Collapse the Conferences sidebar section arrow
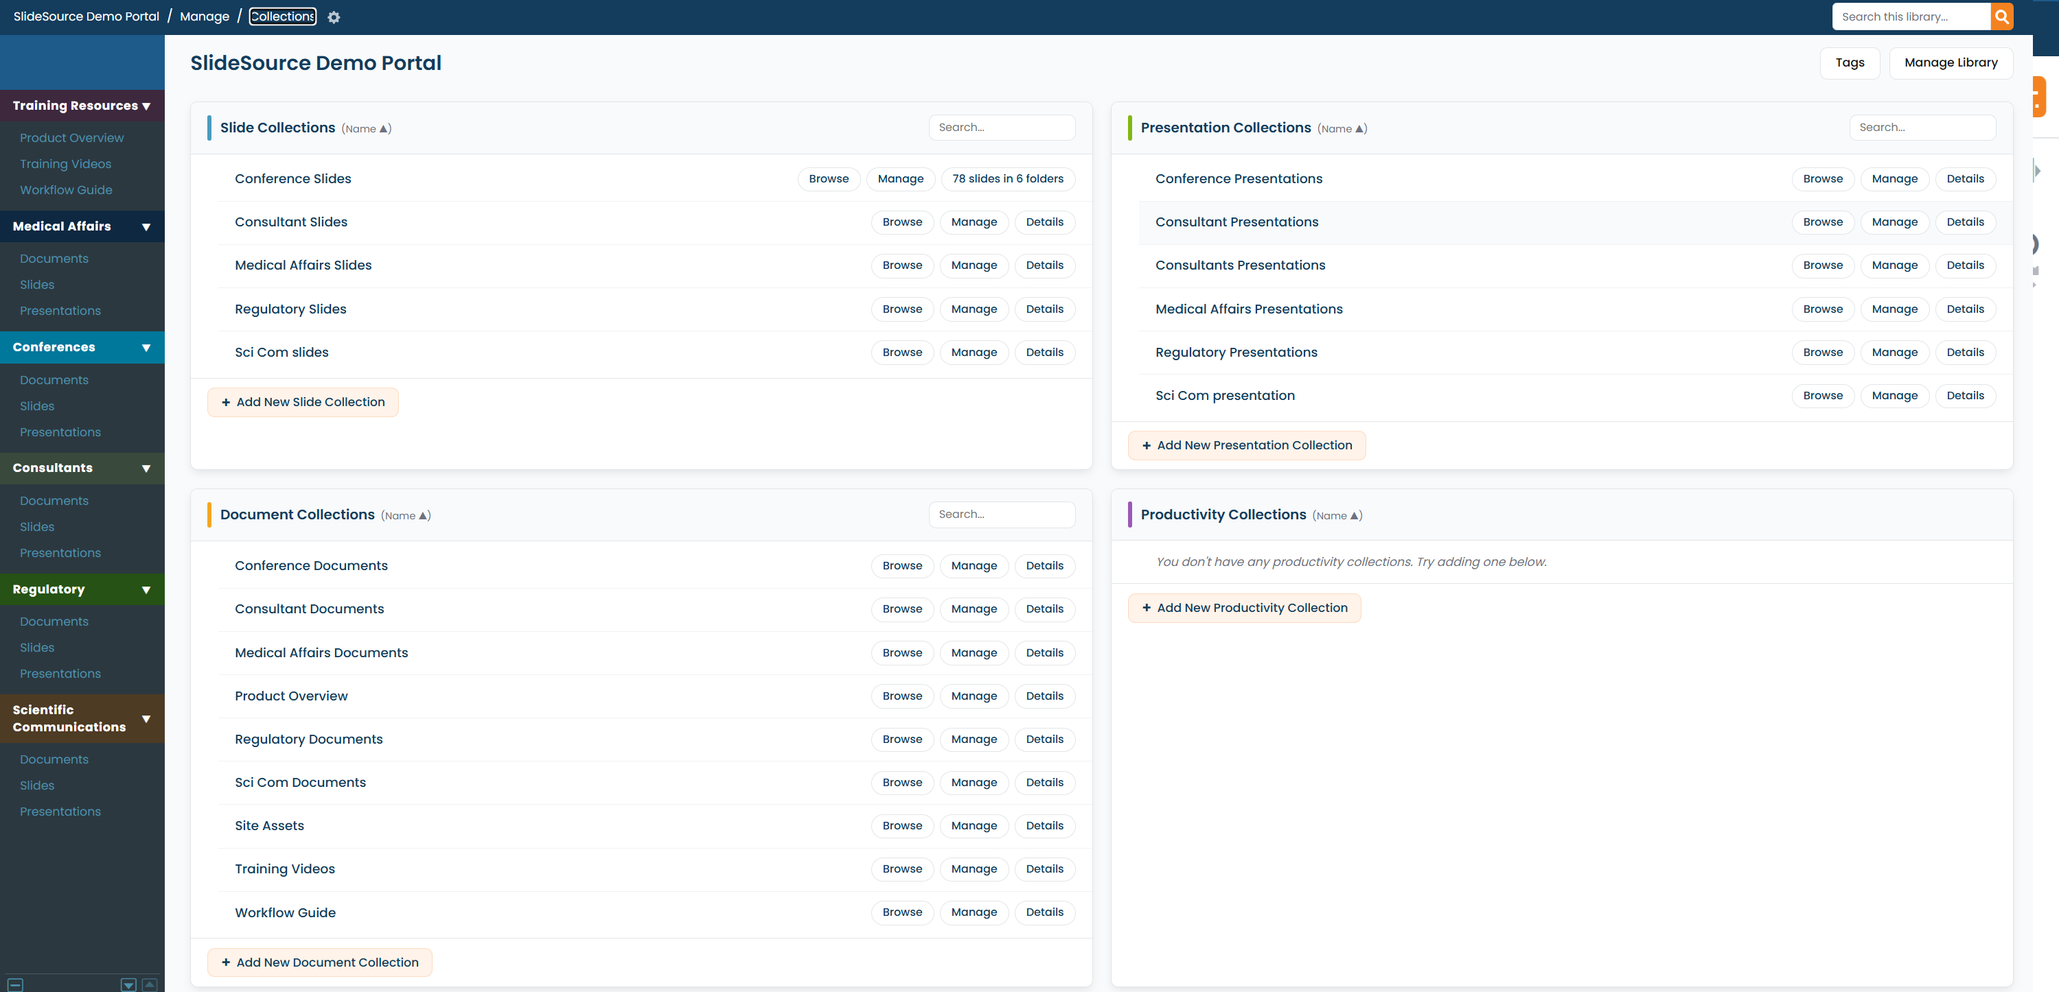Screen dimensions: 2059x992 (146, 347)
